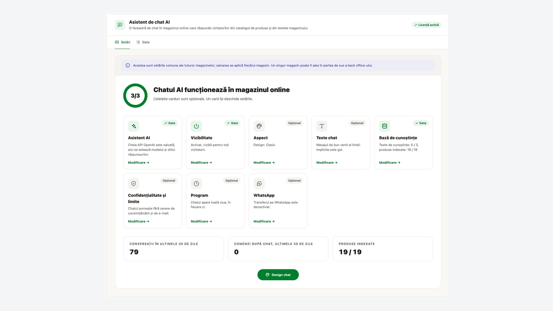Click the Aspect card title
The height and width of the screenshot is (311, 553).
pos(260,138)
